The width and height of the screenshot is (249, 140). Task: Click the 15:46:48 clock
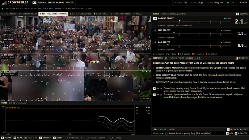click(x=243, y=3)
